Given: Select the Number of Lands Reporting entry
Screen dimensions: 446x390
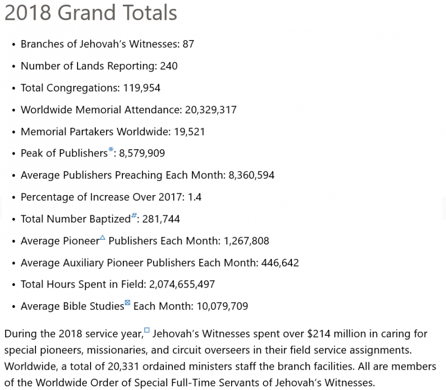Looking at the screenshot, I should tap(99, 66).
